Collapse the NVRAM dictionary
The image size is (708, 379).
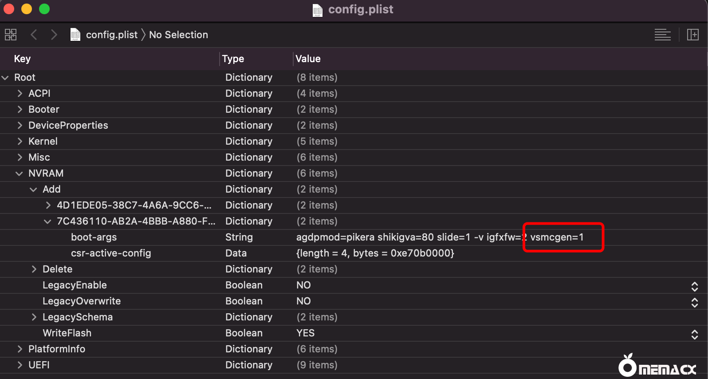point(19,174)
